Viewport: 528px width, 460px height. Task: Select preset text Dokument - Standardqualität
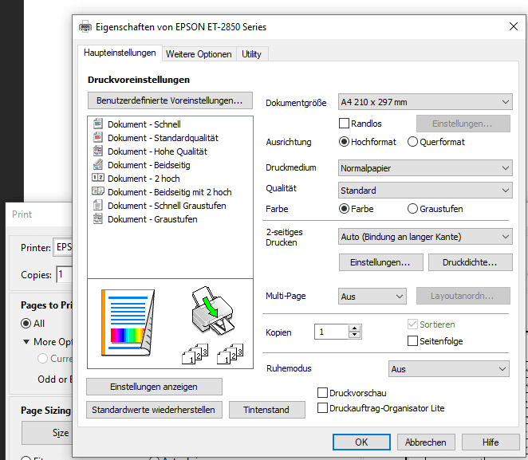click(x=163, y=138)
